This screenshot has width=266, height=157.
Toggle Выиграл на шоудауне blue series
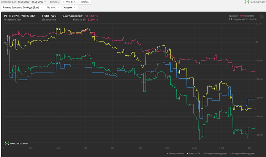215,154
